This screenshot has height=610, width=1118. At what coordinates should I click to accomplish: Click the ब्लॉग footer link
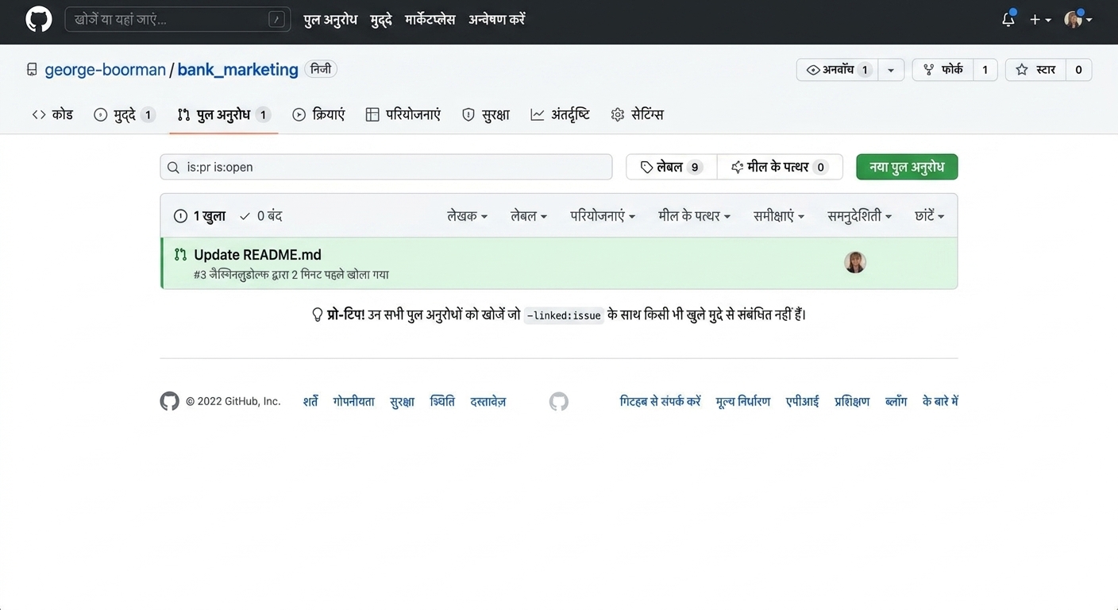click(896, 401)
